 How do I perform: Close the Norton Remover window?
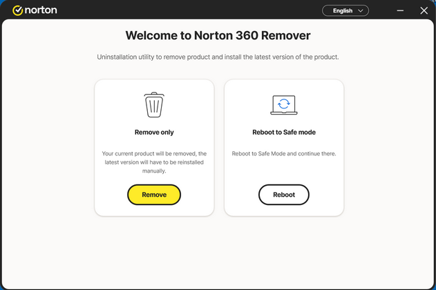(x=424, y=10)
